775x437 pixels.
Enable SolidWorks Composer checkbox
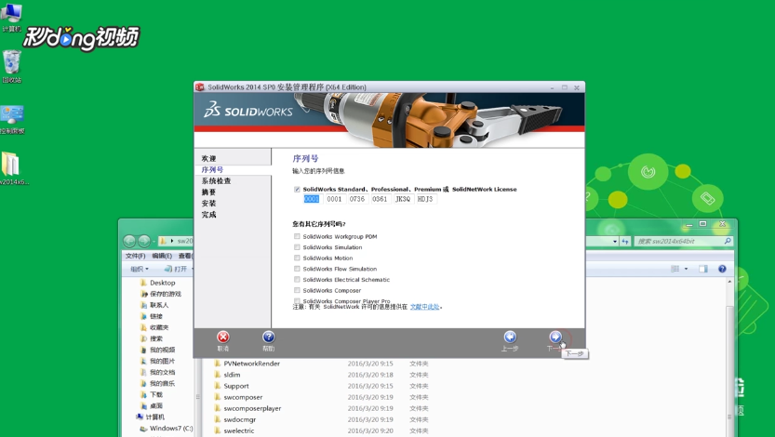click(297, 290)
